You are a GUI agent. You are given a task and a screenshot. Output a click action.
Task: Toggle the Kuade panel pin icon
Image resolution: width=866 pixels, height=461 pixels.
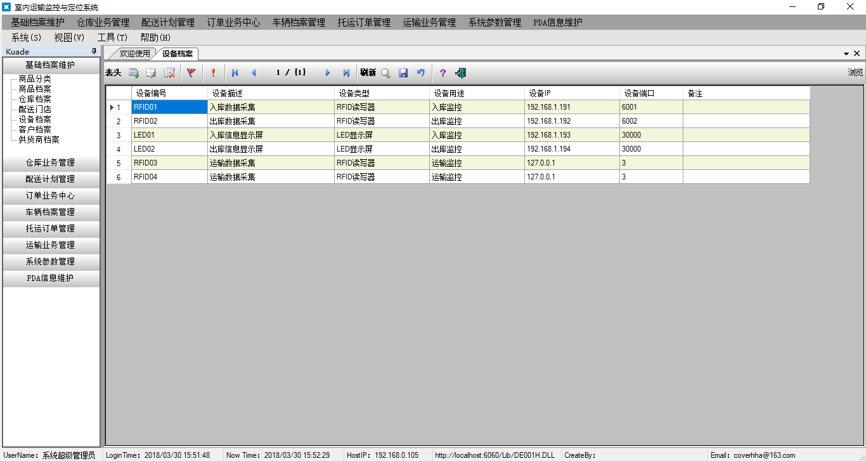[94, 52]
